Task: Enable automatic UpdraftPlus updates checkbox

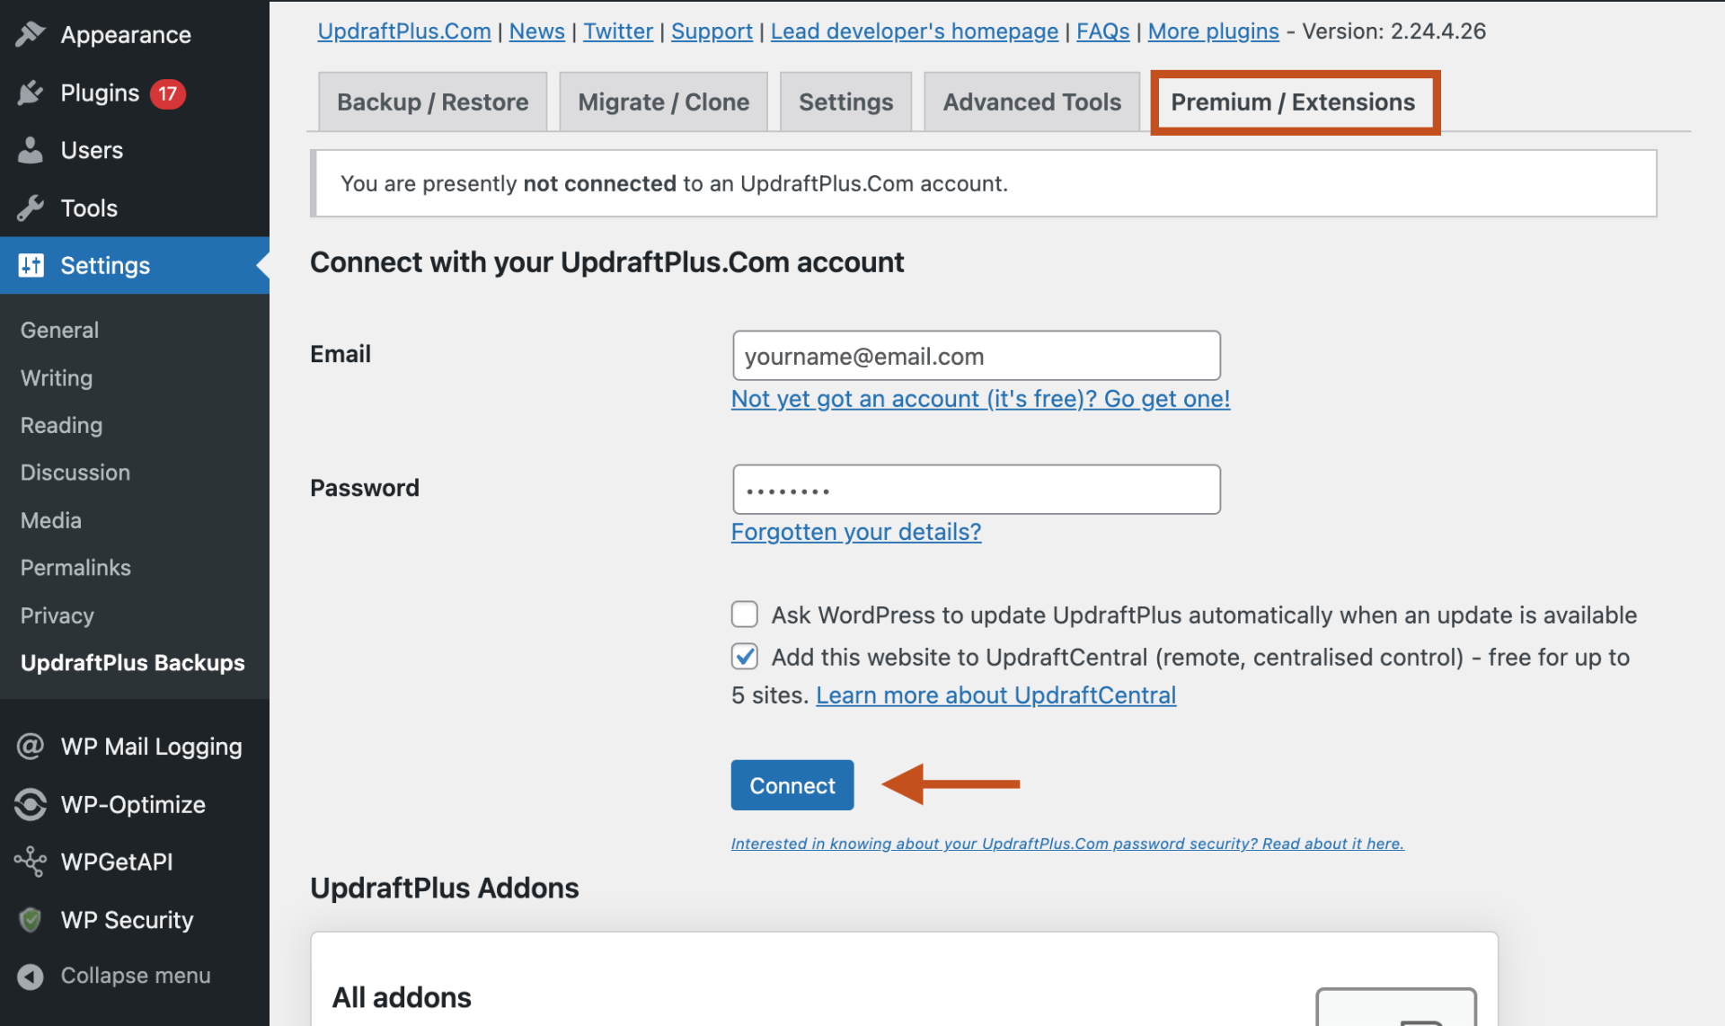Action: pyautogui.click(x=744, y=614)
